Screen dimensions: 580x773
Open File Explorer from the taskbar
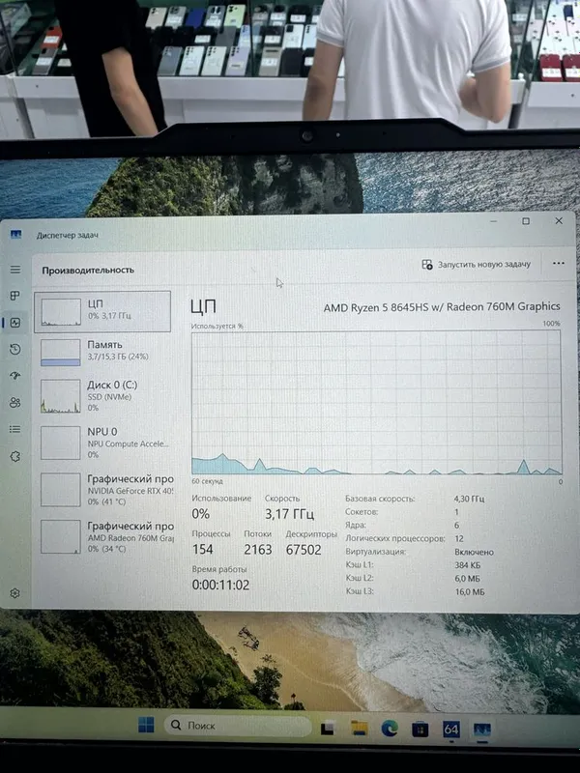(x=359, y=729)
